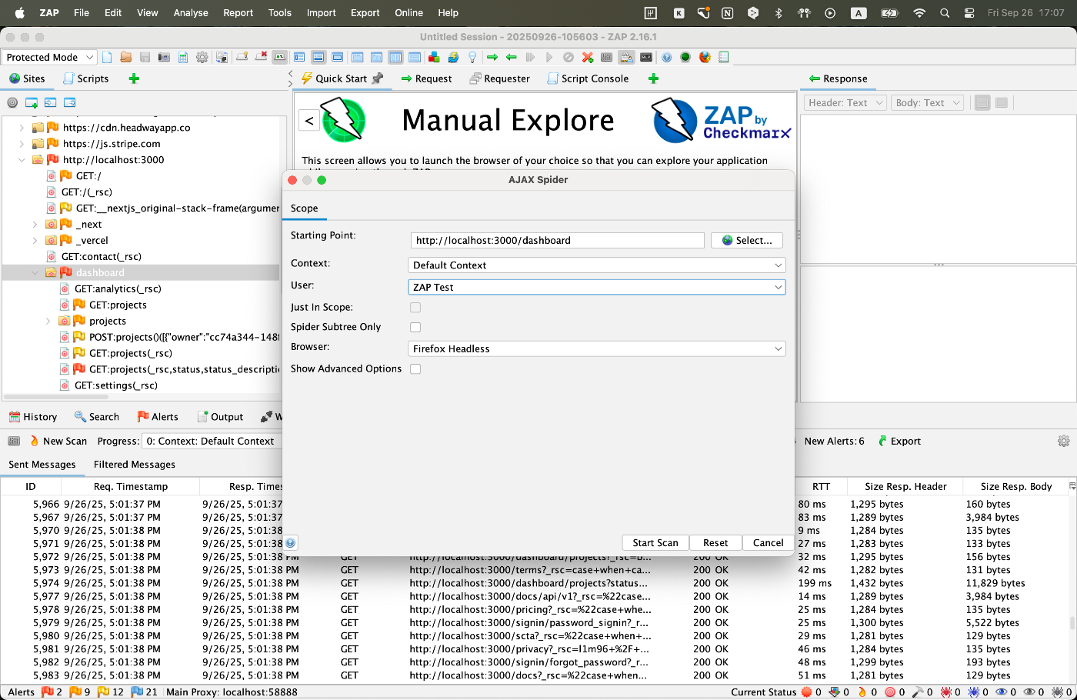This screenshot has height=700, width=1077.
Task: Open the Protected Mode dropdown
Action: 48,57
